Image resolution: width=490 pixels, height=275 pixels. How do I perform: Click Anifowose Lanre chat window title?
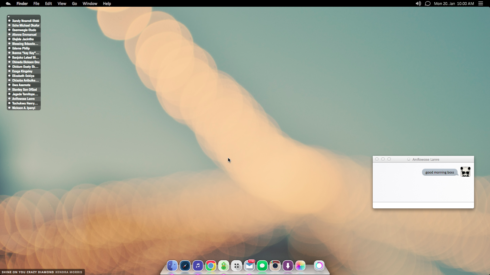tap(426, 159)
